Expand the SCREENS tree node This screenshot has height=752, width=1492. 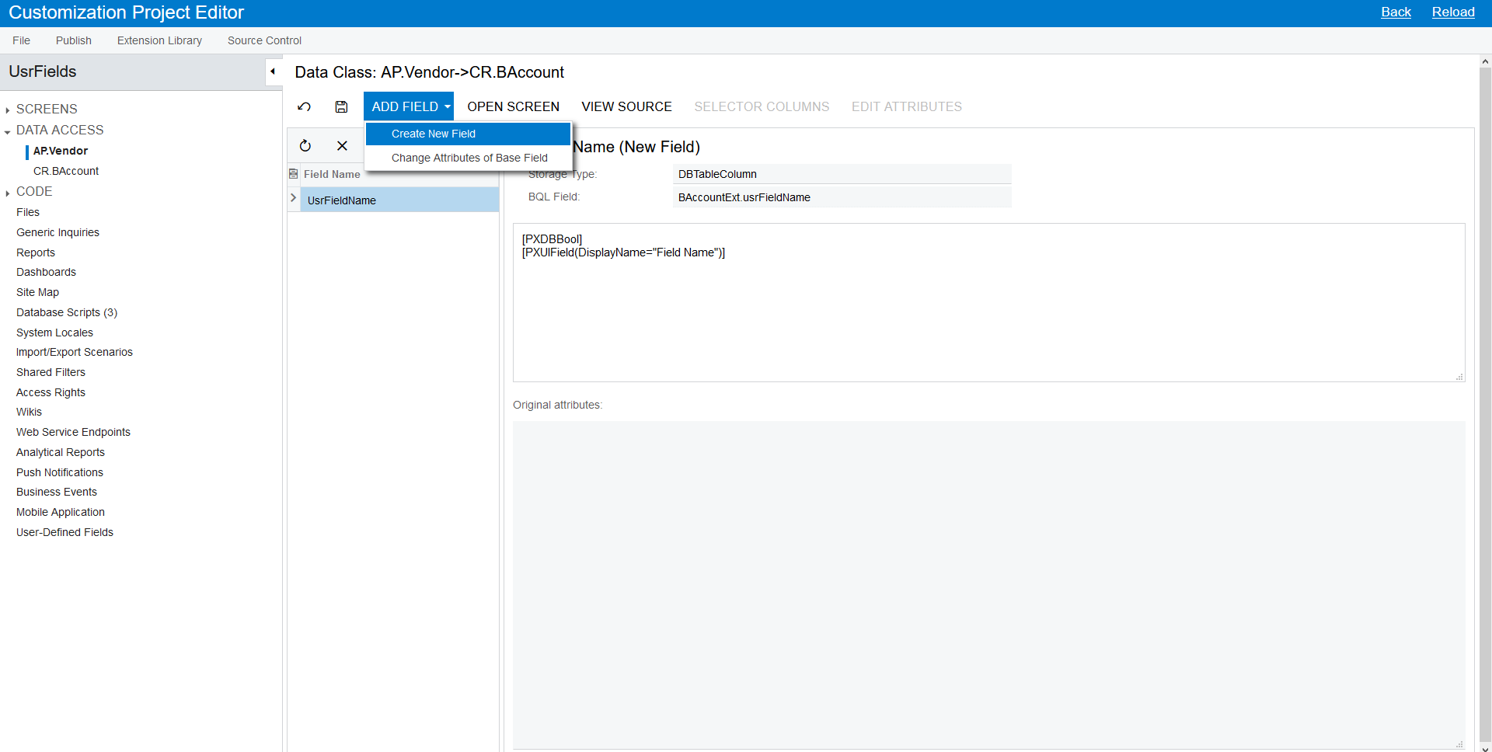point(8,110)
